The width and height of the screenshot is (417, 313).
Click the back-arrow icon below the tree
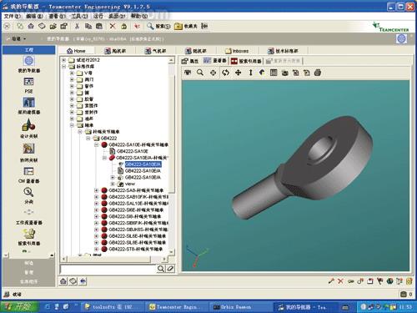(83, 281)
